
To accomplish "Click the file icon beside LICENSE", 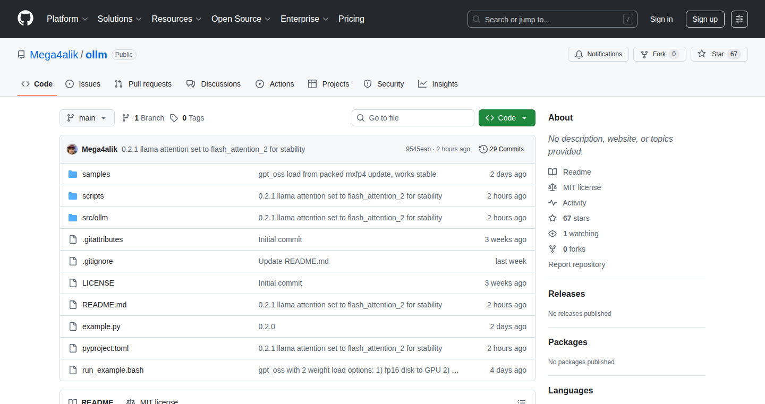I will (73, 283).
